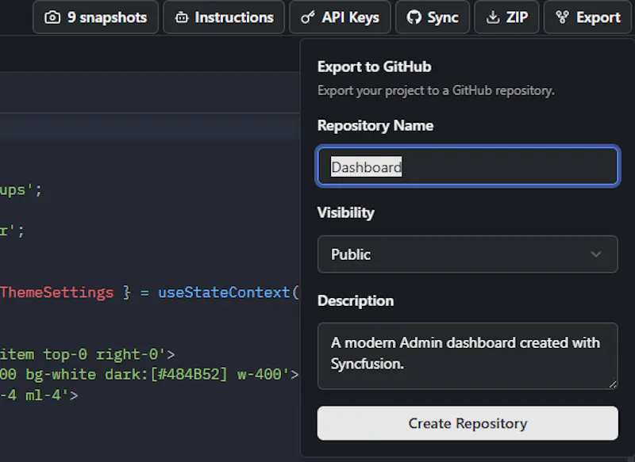Grab the Description textarea resize handle
The height and width of the screenshot is (462, 635).
613,384
